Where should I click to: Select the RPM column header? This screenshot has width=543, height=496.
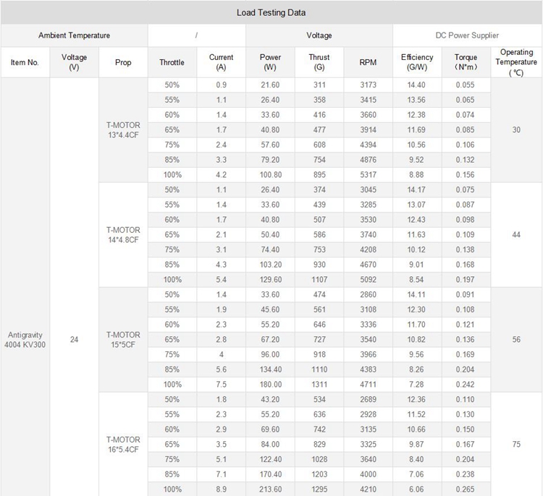(368, 62)
